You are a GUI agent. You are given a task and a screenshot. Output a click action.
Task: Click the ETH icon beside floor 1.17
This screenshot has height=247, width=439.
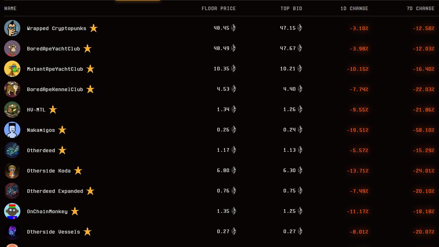[x=234, y=150]
